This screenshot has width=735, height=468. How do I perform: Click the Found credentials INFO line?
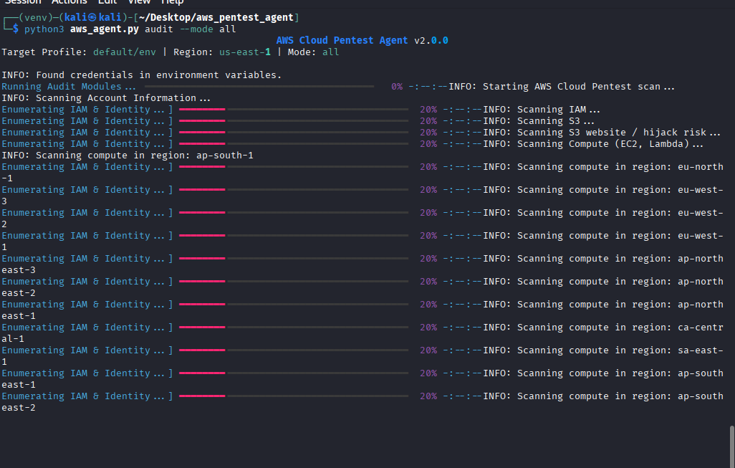[142, 75]
